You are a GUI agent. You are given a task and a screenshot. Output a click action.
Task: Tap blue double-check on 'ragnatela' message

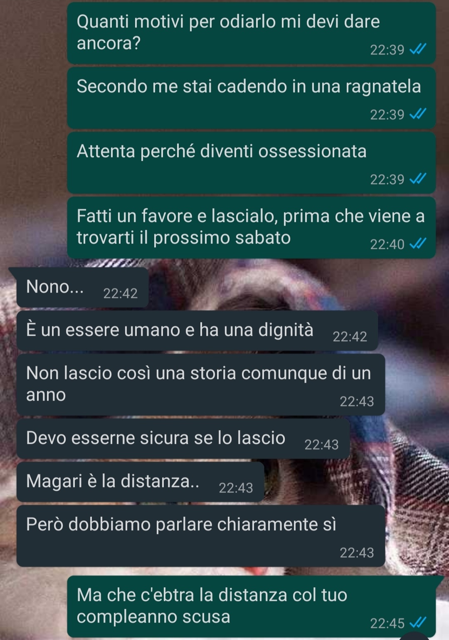[418, 114]
